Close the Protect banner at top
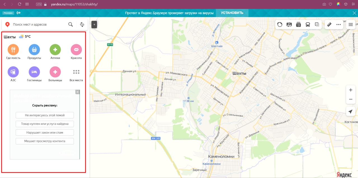This screenshot has height=178, width=358. tap(354, 13)
